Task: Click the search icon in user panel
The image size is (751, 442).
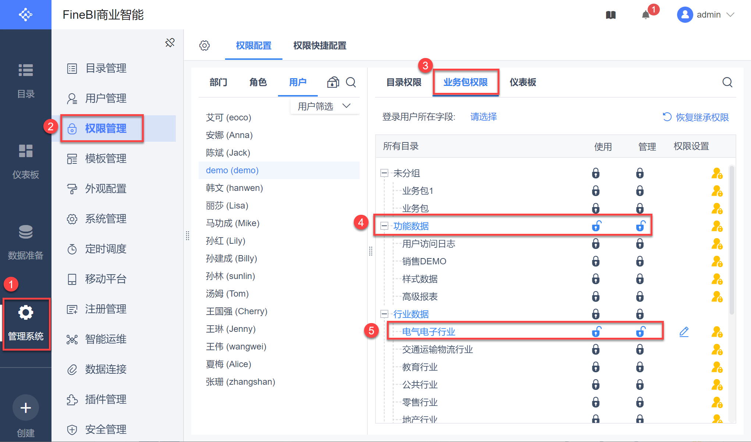Action: pyautogui.click(x=351, y=82)
